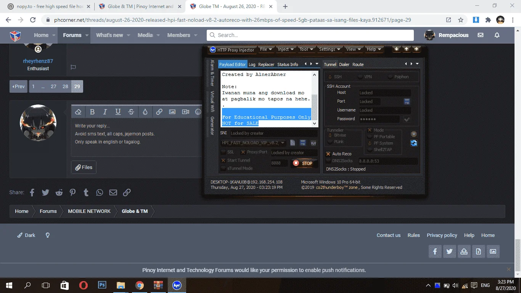Image resolution: width=521 pixels, height=293 pixels.
Task: Open the Alarm & Timer side tab
Action: click(x=212, y=73)
